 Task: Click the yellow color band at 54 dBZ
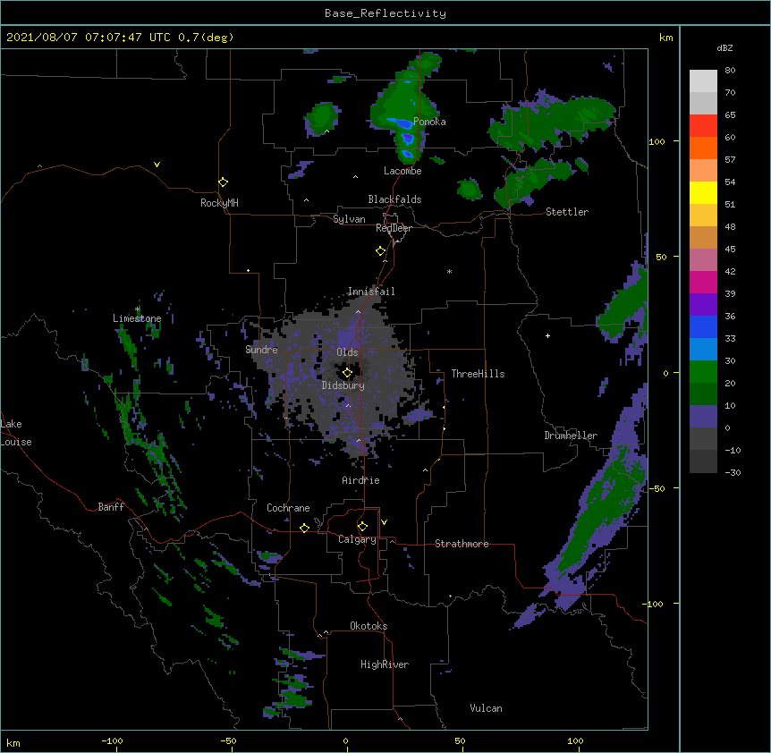(x=703, y=192)
